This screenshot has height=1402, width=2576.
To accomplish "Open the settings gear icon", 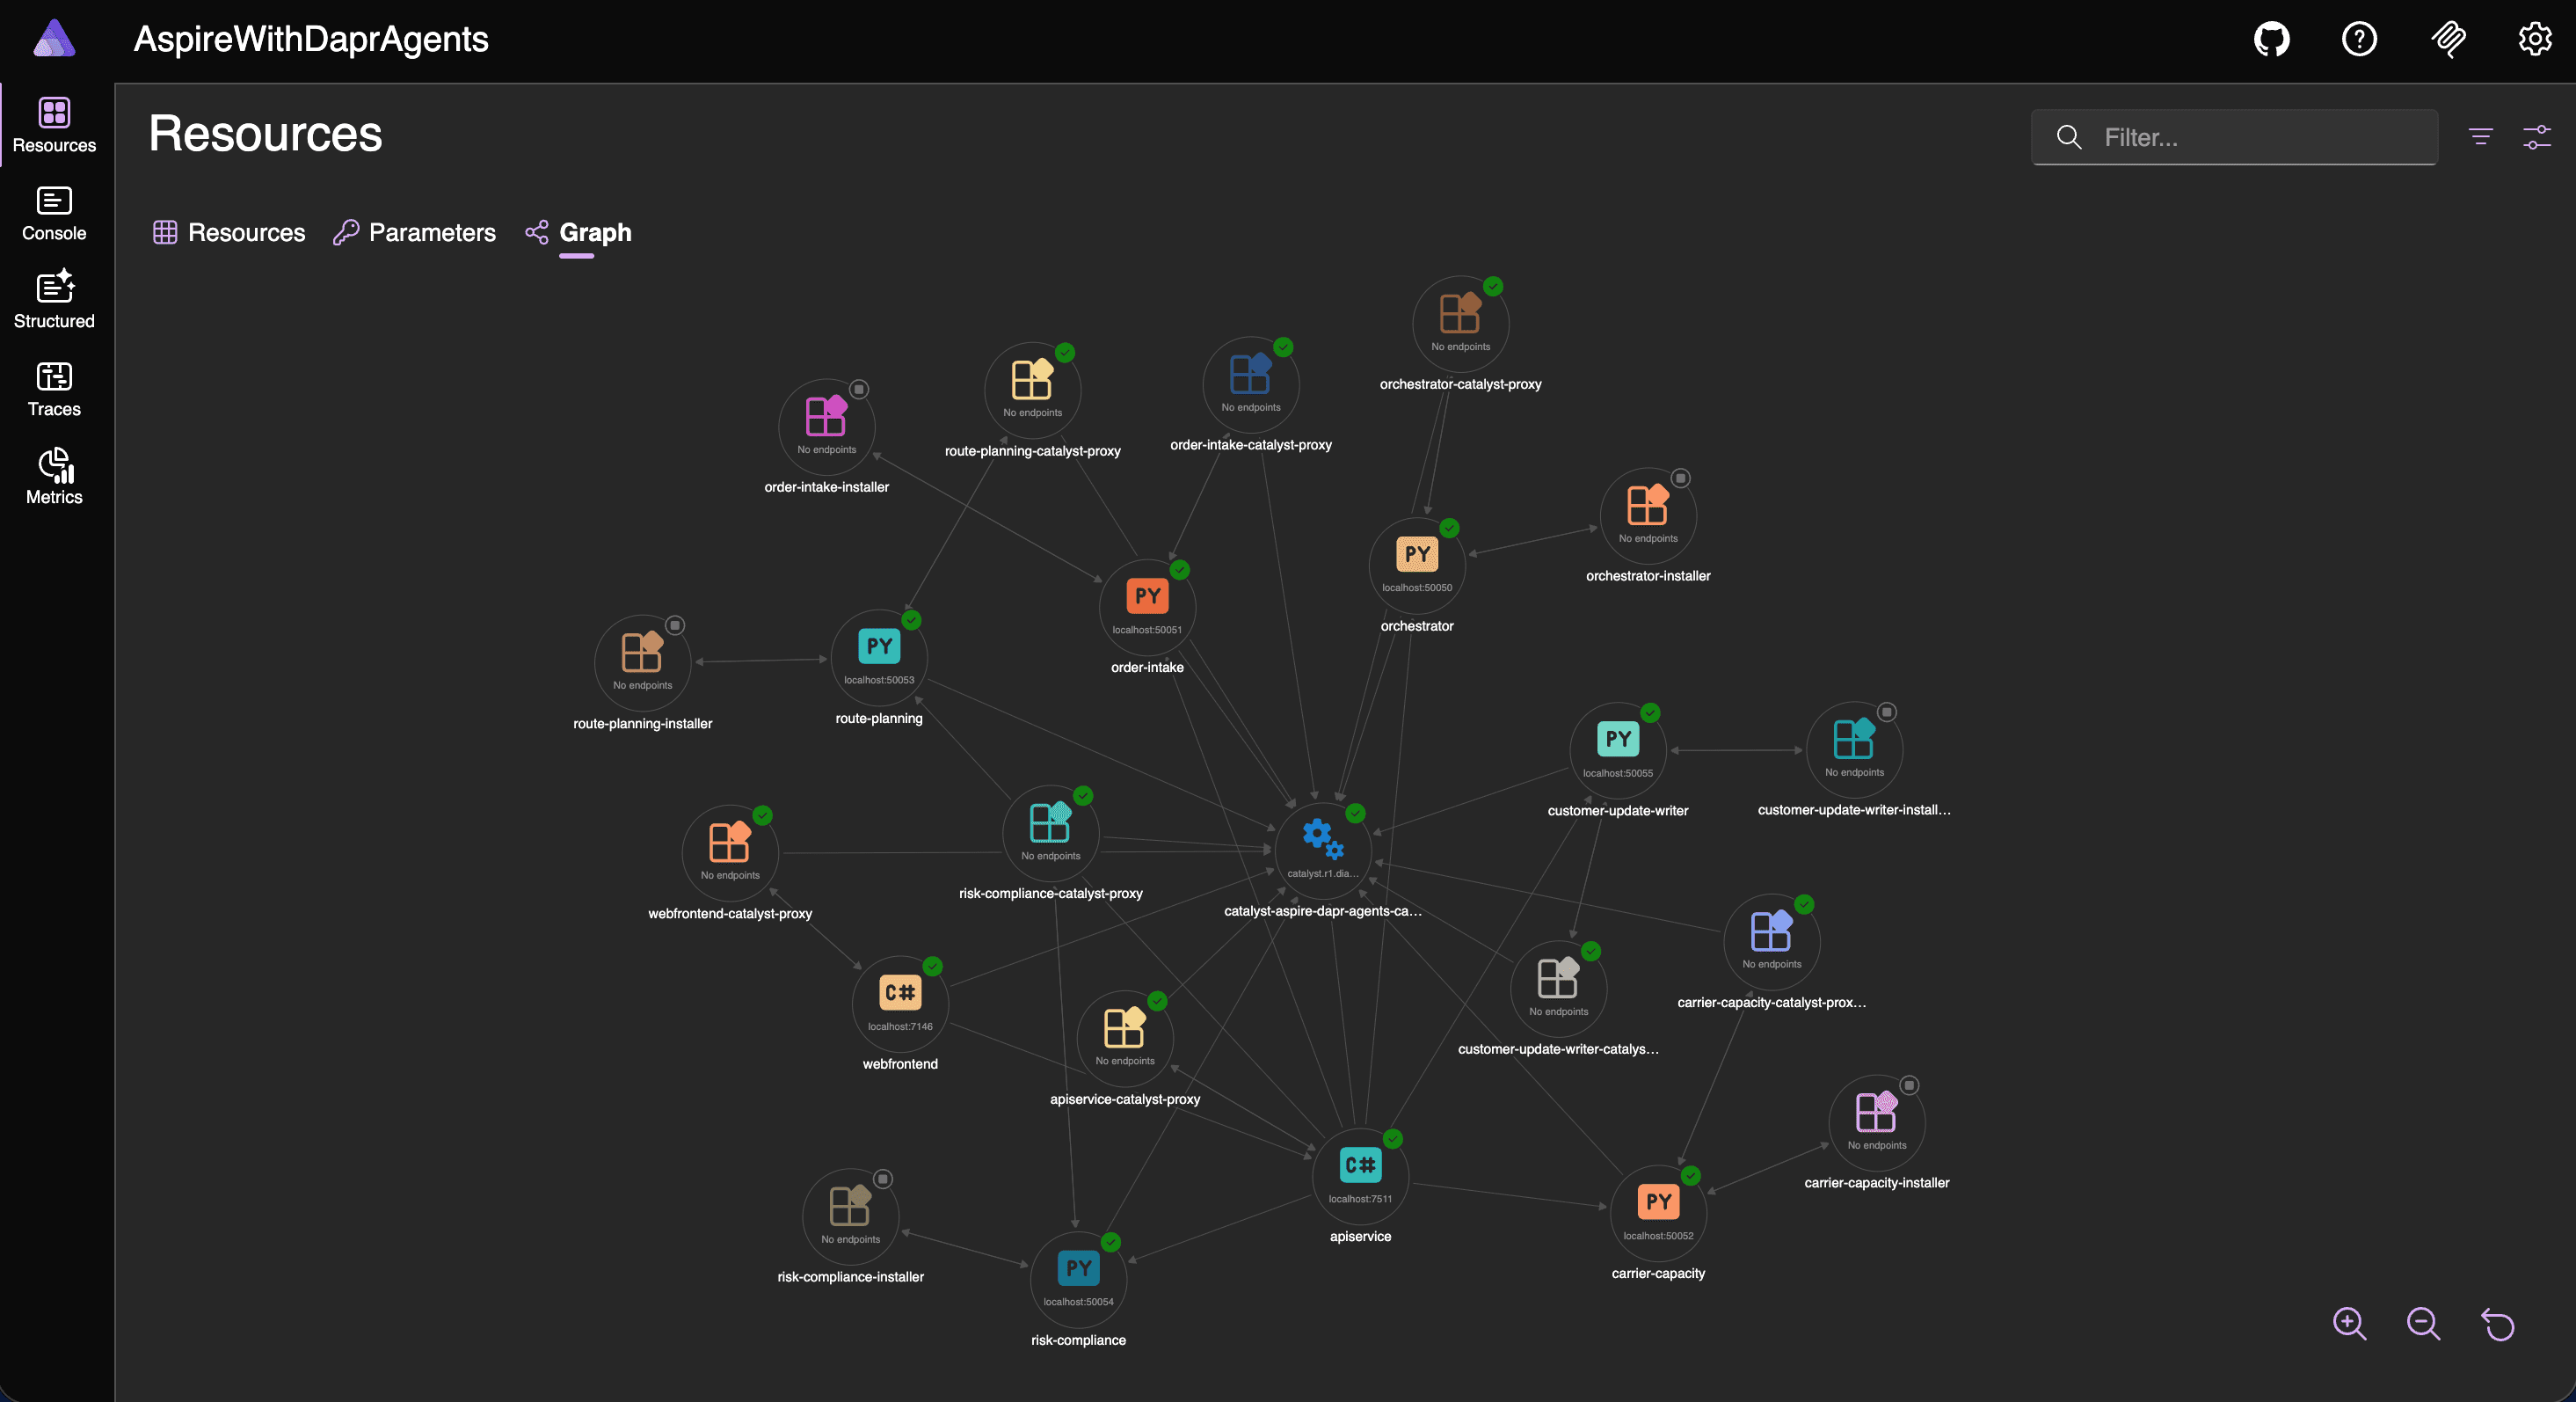I will pyautogui.click(x=2535, y=40).
